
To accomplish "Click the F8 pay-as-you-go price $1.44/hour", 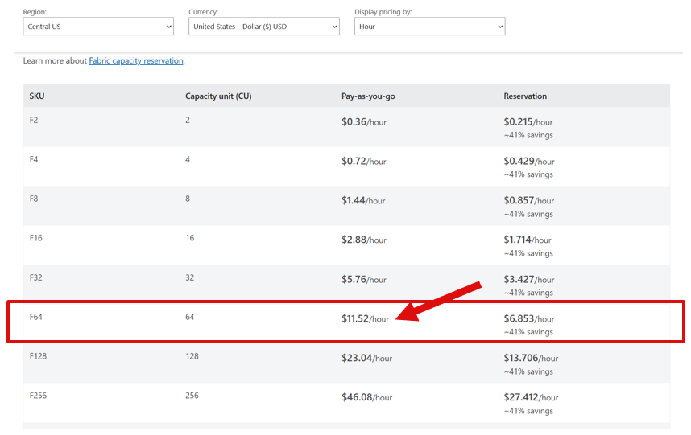I will [363, 200].
